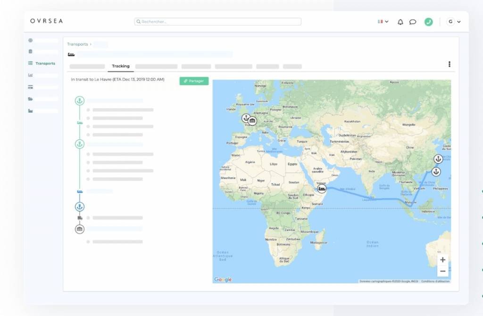Click the blue ship icon on timeline
The width and height of the screenshot is (483, 316).
point(80,191)
